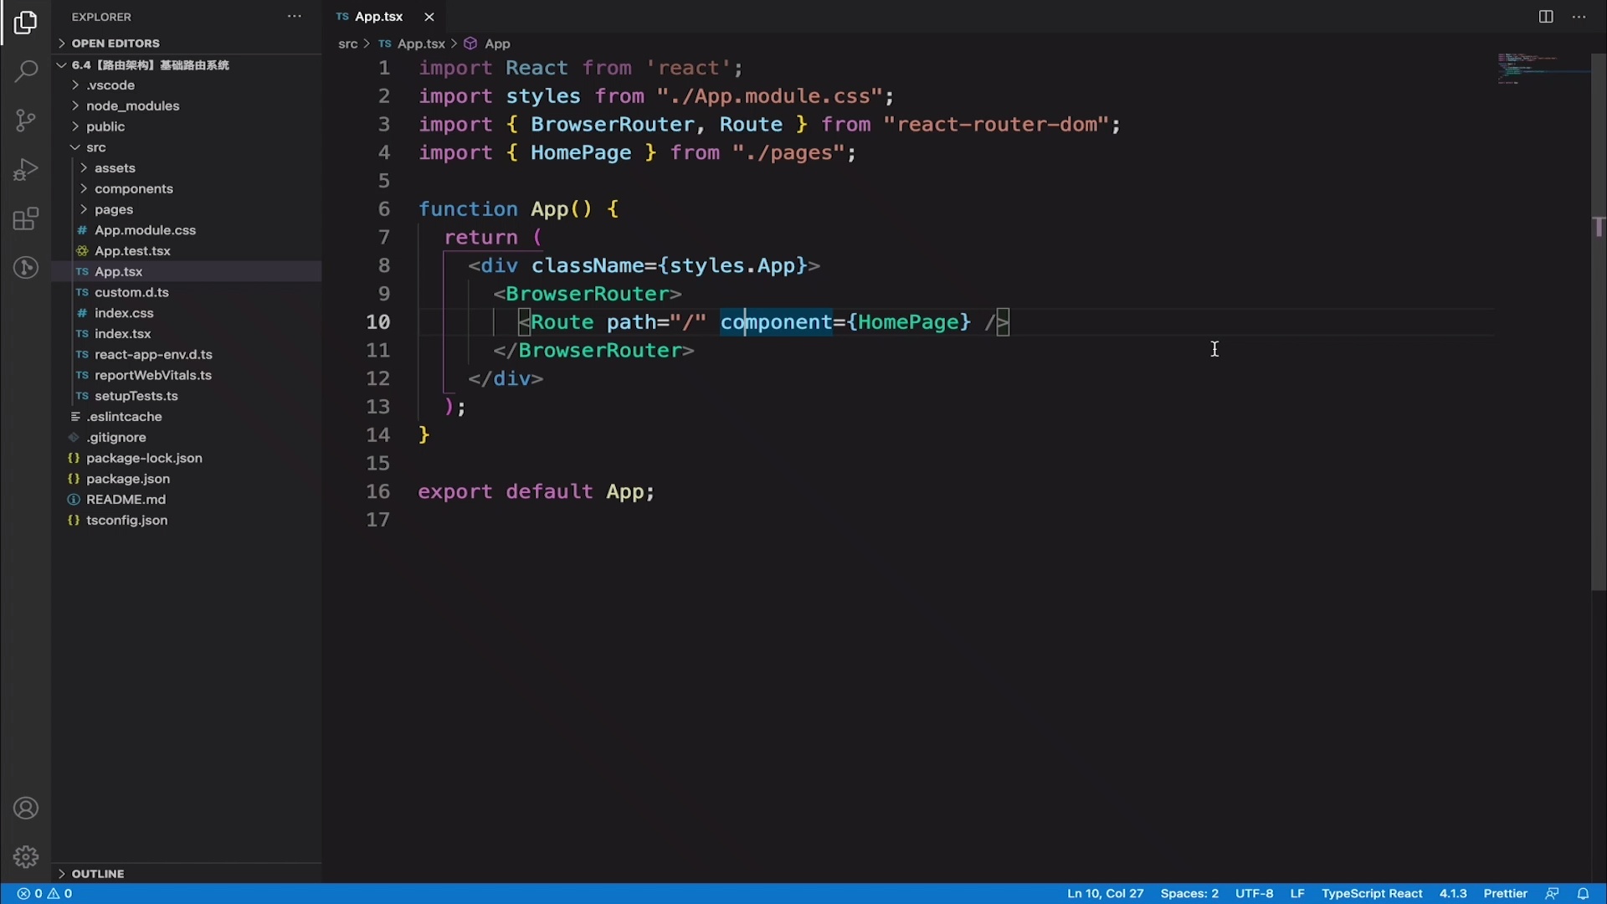Open the Search panel in the activity bar
The height and width of the screenshot is (904, 1607).
26,71
